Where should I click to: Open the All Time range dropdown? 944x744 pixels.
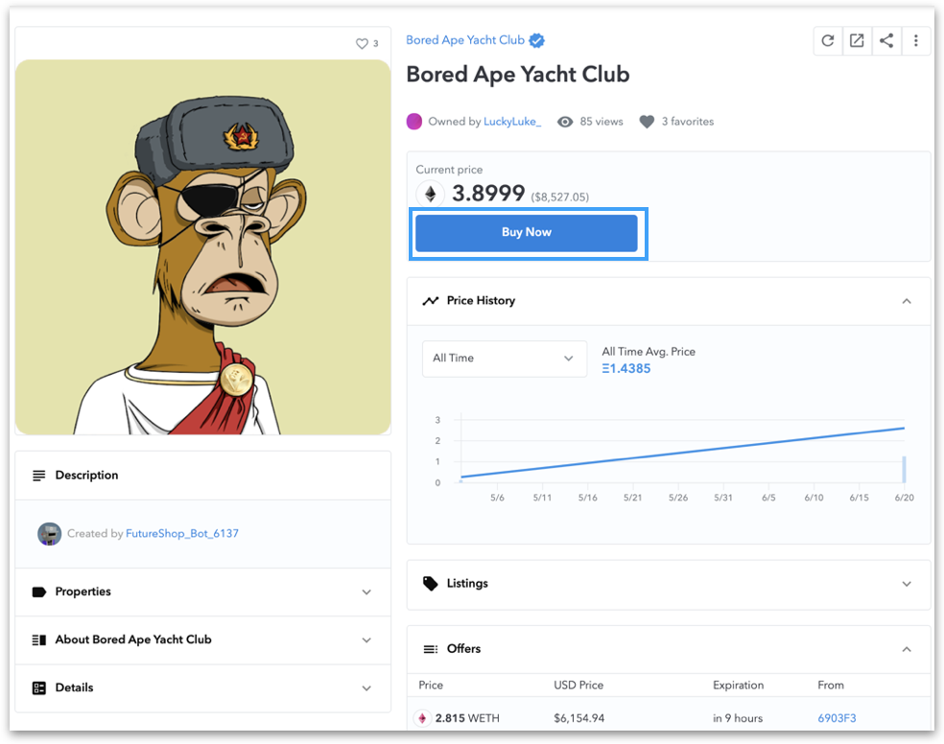[504, 359]
